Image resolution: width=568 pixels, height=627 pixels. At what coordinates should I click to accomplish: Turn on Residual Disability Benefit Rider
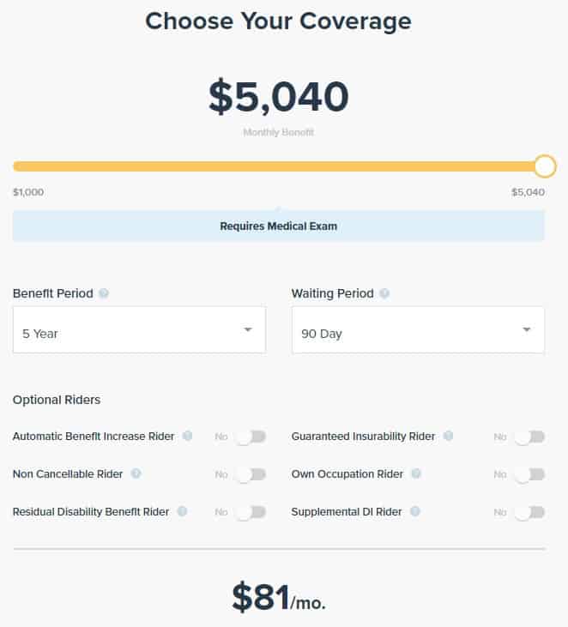tap(251, 512)
